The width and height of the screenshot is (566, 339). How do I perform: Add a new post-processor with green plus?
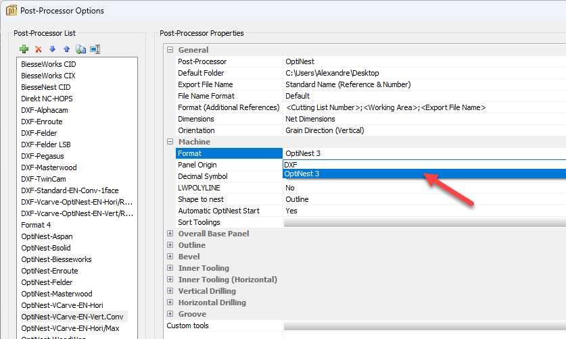[x=24, y=49]
